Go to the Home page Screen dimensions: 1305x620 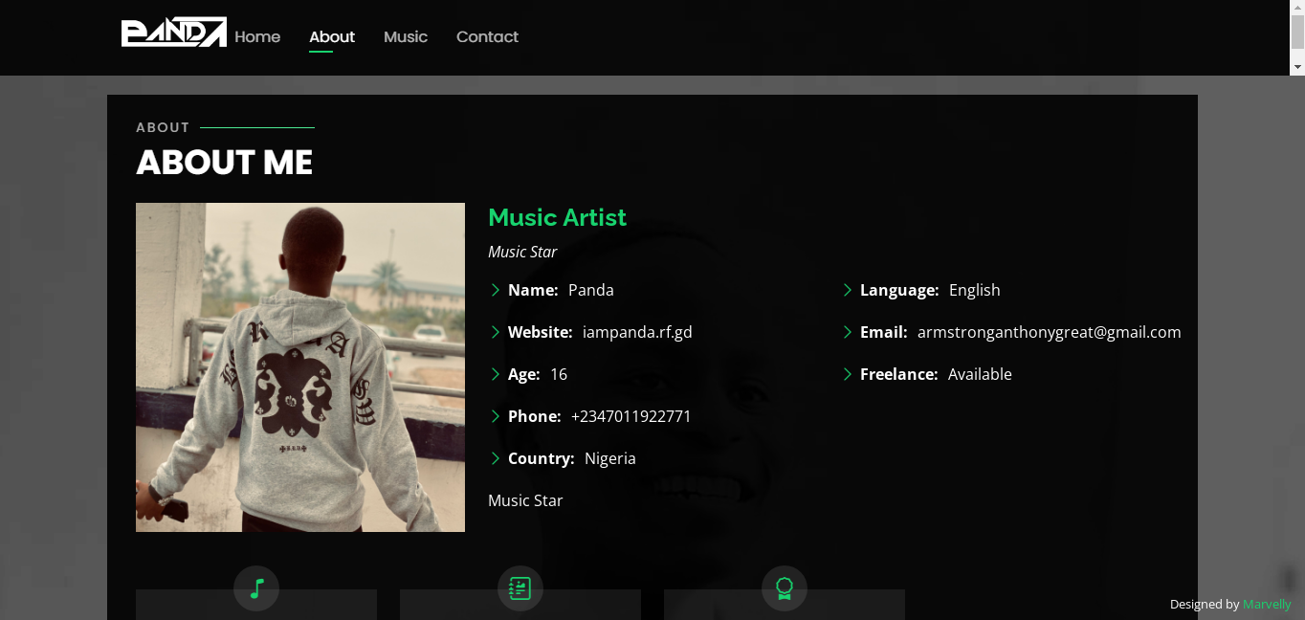pyautogui.click(x=257, y=37)
